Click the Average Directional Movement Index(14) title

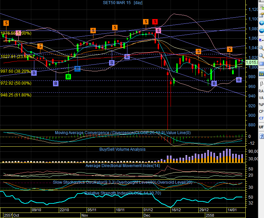point(123,166)
